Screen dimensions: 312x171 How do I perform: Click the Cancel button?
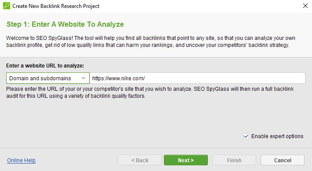[283, 160]
